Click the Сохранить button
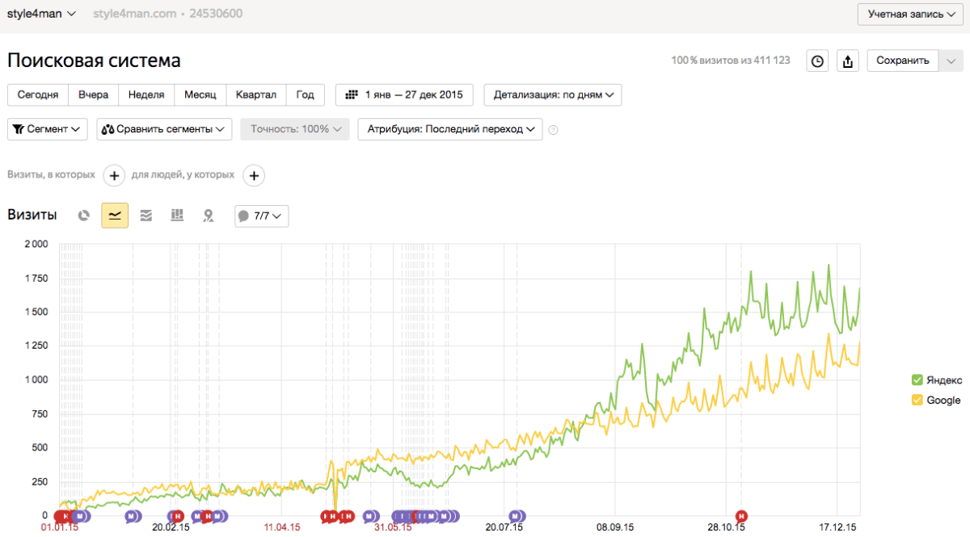The image size is (970, 537). point(903,61)
